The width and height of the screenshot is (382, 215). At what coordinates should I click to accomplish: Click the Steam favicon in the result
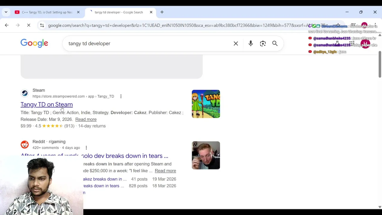click(x=25, y=93)
